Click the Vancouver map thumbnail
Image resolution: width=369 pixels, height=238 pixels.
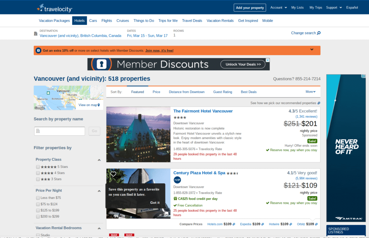[x=68, y=98]
